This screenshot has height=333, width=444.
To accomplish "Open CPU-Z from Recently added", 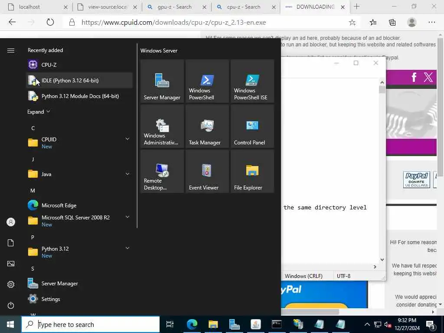I will coord(79,65).
